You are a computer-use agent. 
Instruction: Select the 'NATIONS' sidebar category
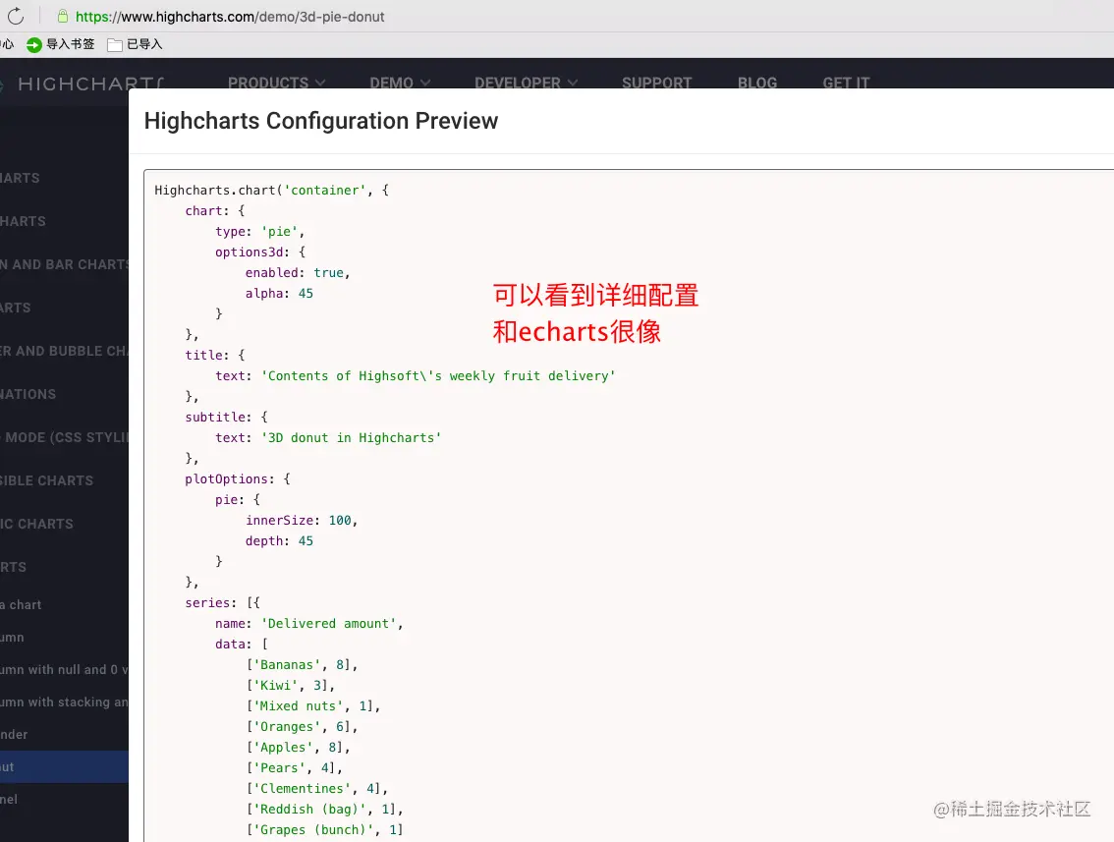pyautogui.click(x=28, y=394)
